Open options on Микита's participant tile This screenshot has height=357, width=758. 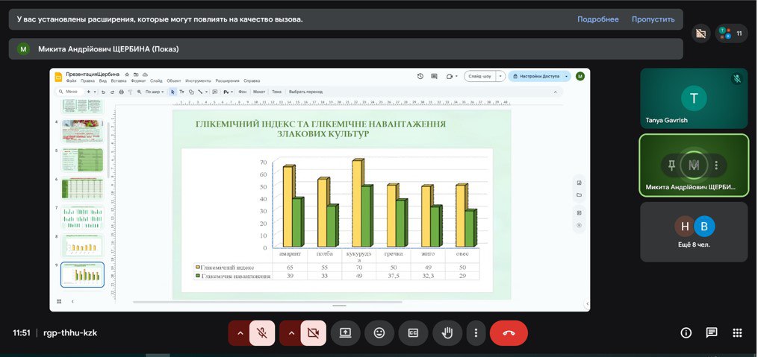click(x=716, y=165)
